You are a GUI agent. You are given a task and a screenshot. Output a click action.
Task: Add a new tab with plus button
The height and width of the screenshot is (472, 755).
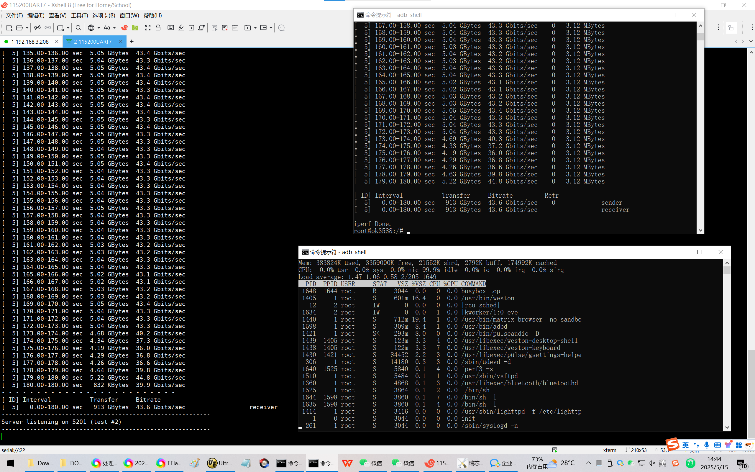point(132,42)
